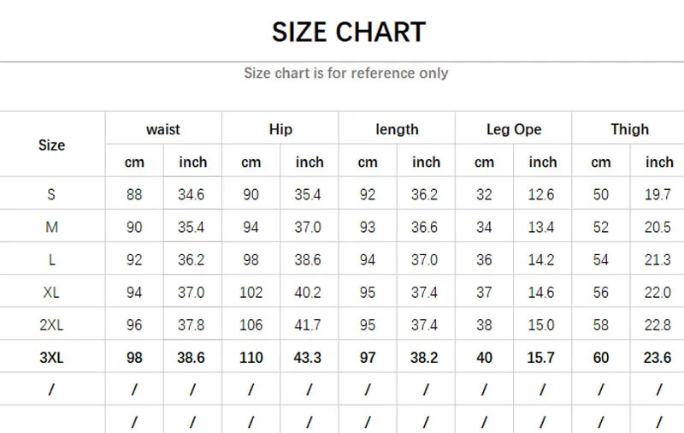This screenshot has height=433, width=684.
Task: Select the length column header
Action: point(397,129)
